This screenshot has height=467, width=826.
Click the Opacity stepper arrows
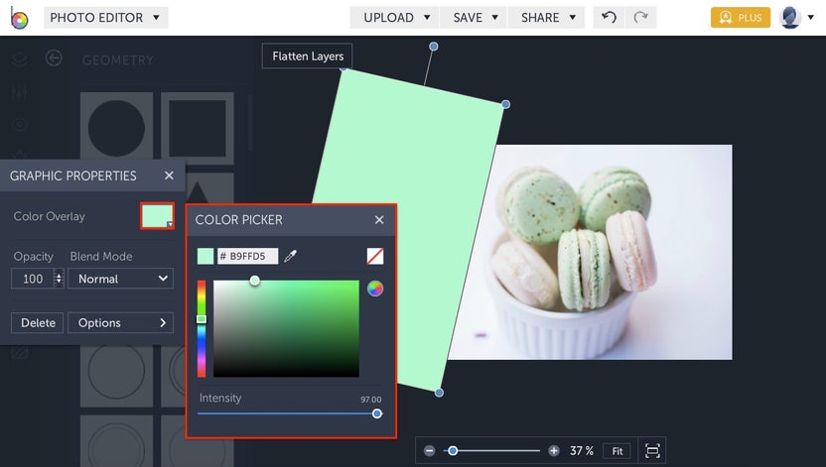pyautogui.click(x=59, y=279)
